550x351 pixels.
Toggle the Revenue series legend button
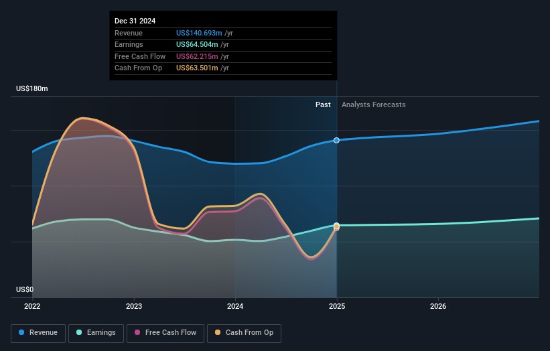[x=39, y=333]
